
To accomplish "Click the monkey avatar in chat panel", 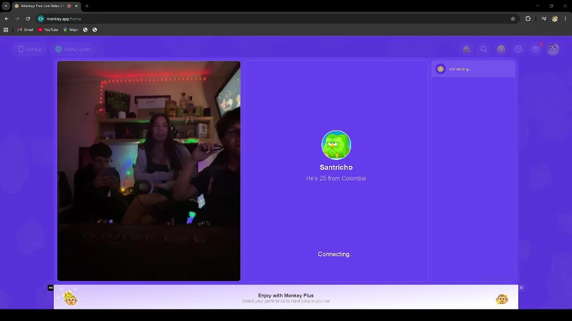I will [x=441, y=69].
